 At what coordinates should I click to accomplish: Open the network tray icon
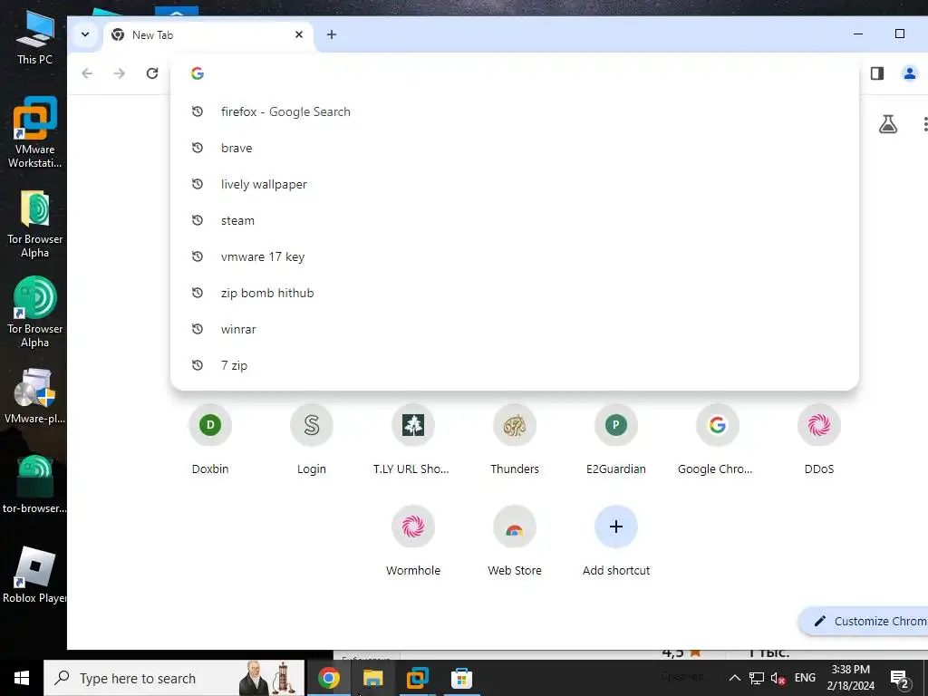point(757,678)
